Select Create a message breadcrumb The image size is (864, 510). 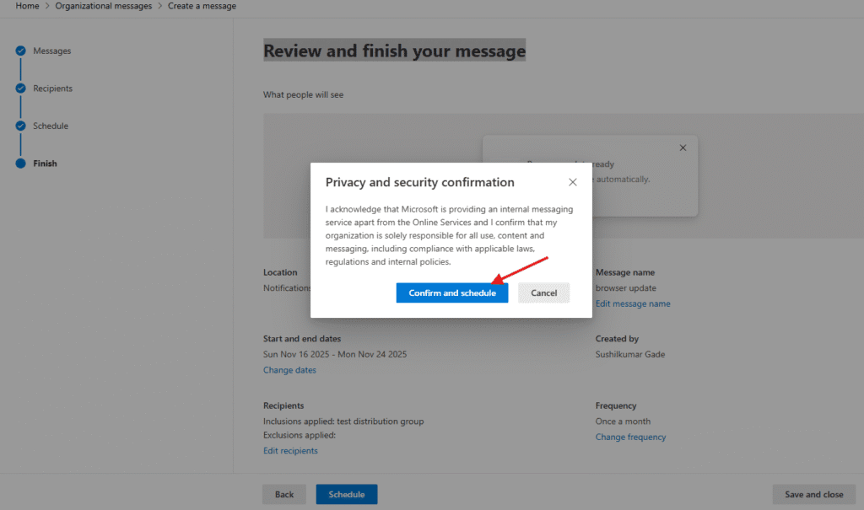(202, 6)
